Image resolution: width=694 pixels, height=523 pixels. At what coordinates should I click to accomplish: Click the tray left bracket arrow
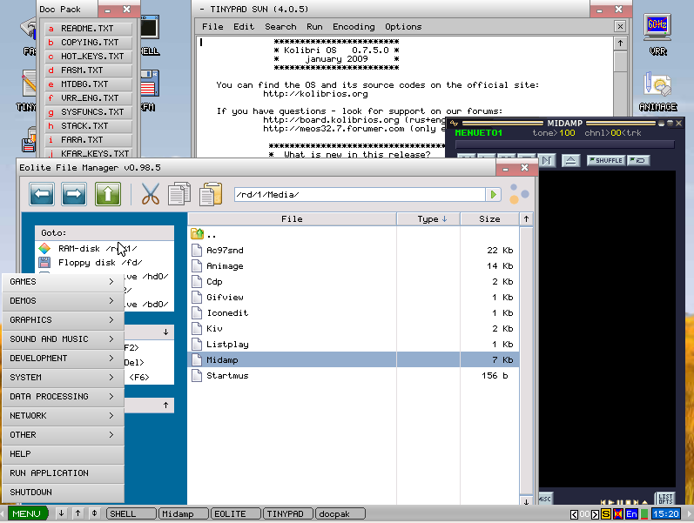click(x=574, y=514)
